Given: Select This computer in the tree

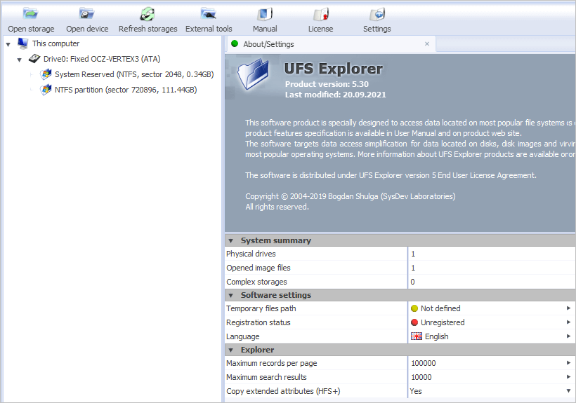Looking at the screenshot, I should [55, 43].
